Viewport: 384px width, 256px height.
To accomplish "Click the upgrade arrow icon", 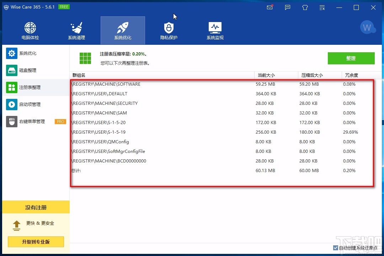I will (16, 225).
